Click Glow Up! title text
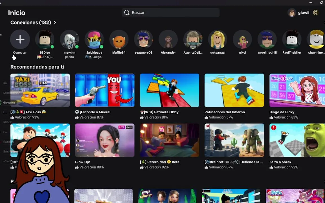Viewport: 325px width, 203px height. (x=82, y=162)
